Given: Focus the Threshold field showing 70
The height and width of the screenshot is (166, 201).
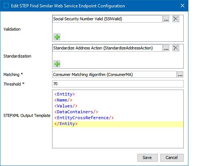Looking at the screenshot, I should 117,84.
